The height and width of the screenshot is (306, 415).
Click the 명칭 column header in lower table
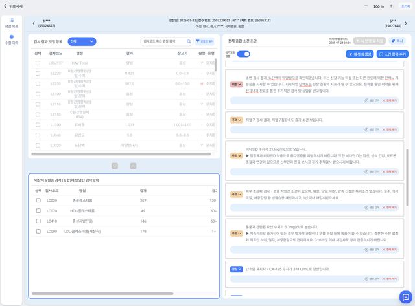tap(82, 191)
